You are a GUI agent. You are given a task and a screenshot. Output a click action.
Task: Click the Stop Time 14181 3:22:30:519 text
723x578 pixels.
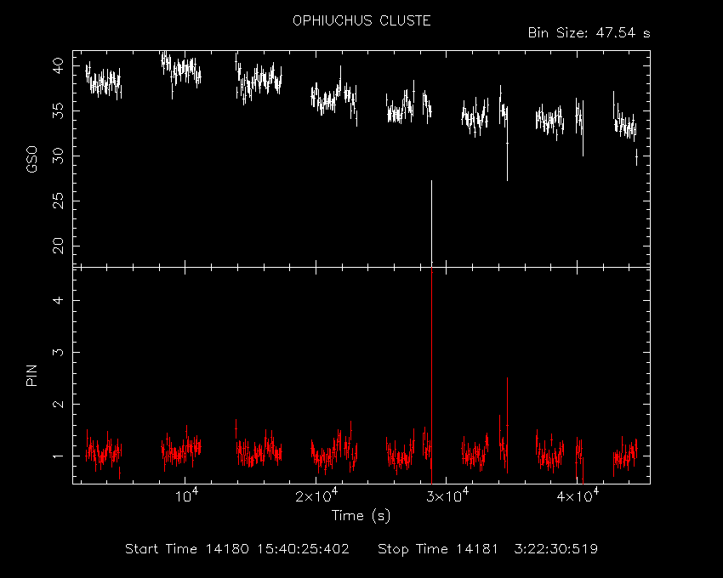point(488,549)
